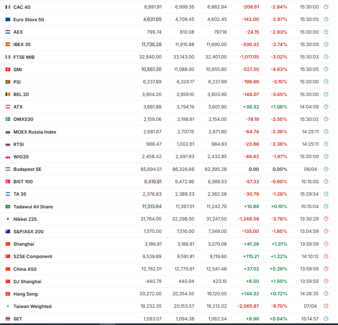The width and height of the screenshot is (338, 325).
Task: Click the clock icon in FTSE MIB row
Action: (326, 57)
